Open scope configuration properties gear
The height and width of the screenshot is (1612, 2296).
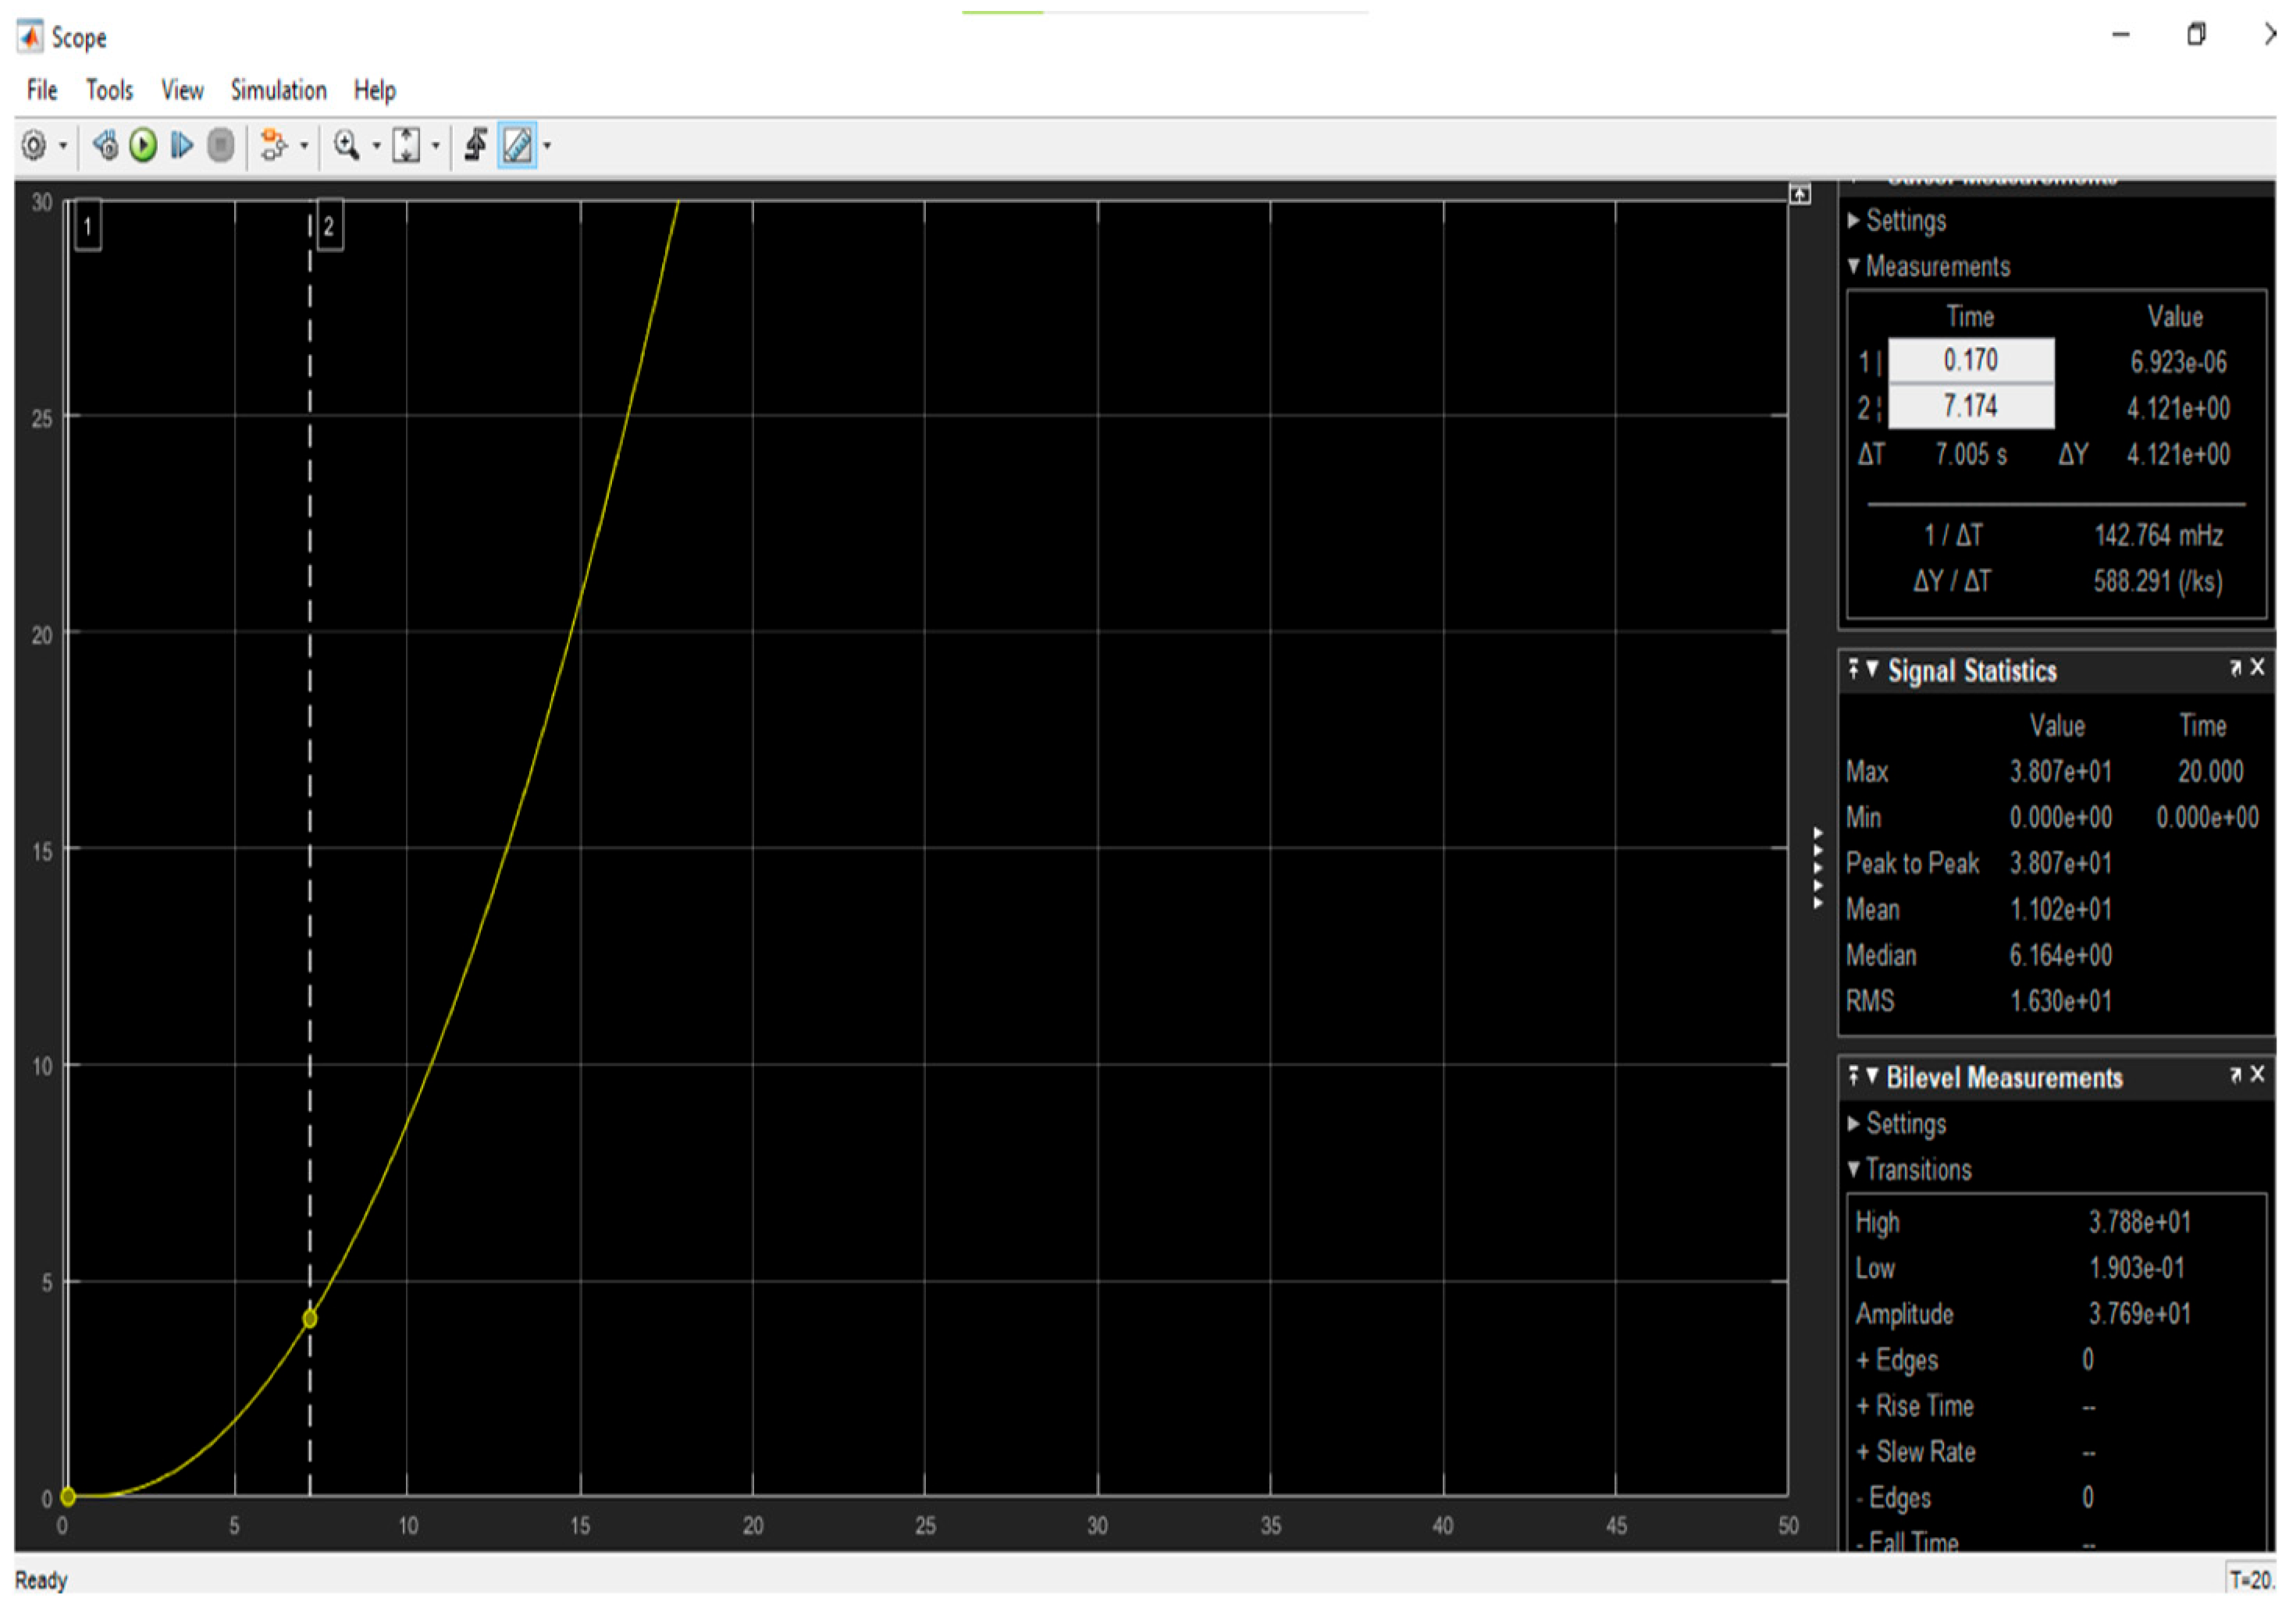[x=33, y=146]
